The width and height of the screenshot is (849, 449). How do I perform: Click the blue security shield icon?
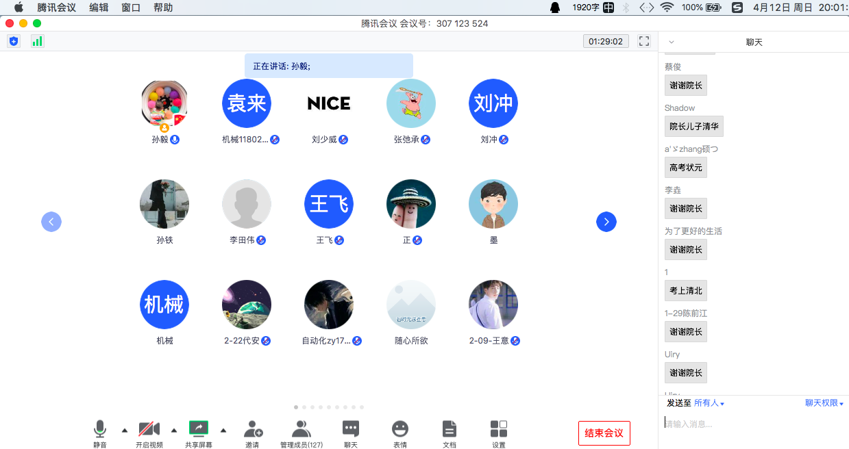coord(14,41)
